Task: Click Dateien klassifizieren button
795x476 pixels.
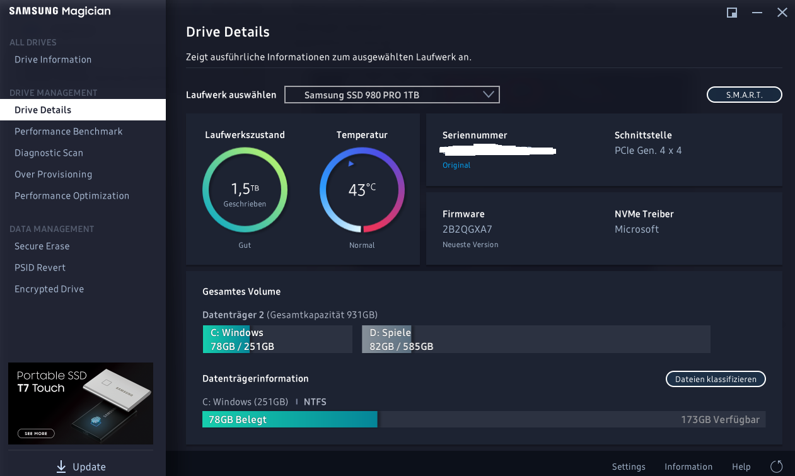Action: (x=716, y=379)
